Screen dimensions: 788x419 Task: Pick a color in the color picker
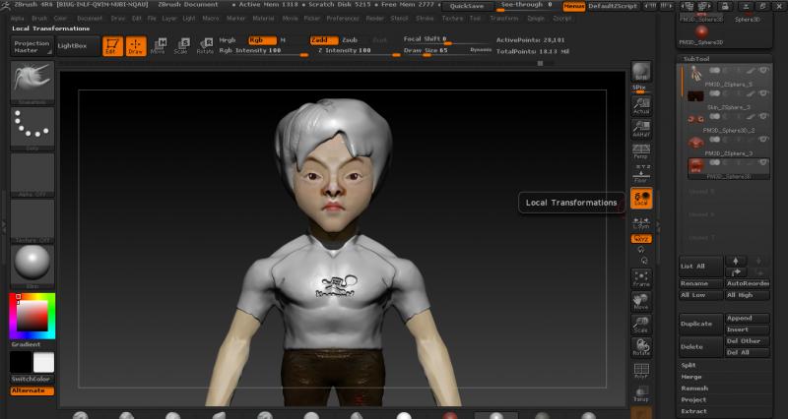pyautogui.click(x=33, y=316)
